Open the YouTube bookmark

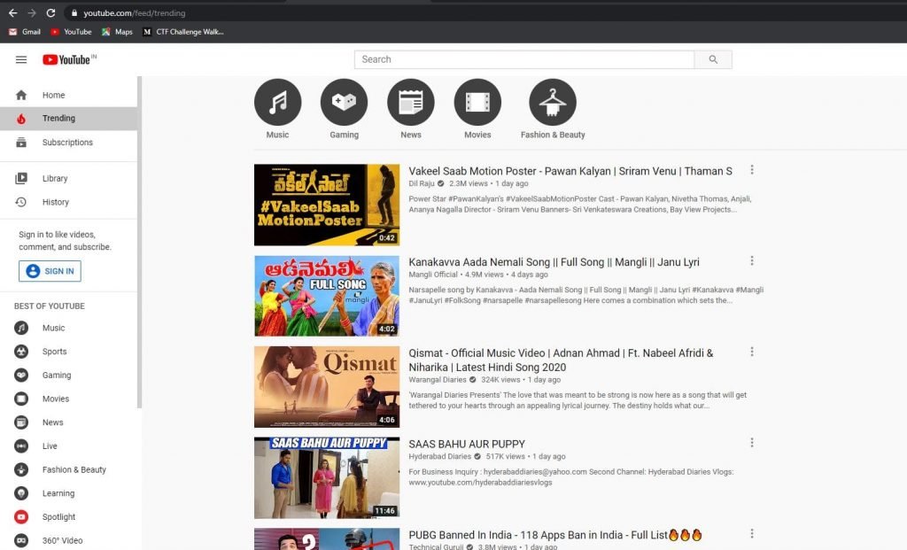point(71,32)
